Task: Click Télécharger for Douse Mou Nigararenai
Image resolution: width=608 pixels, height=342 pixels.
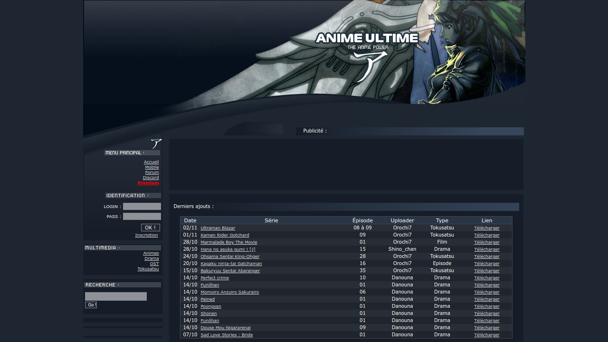Action: pos(487,328)
